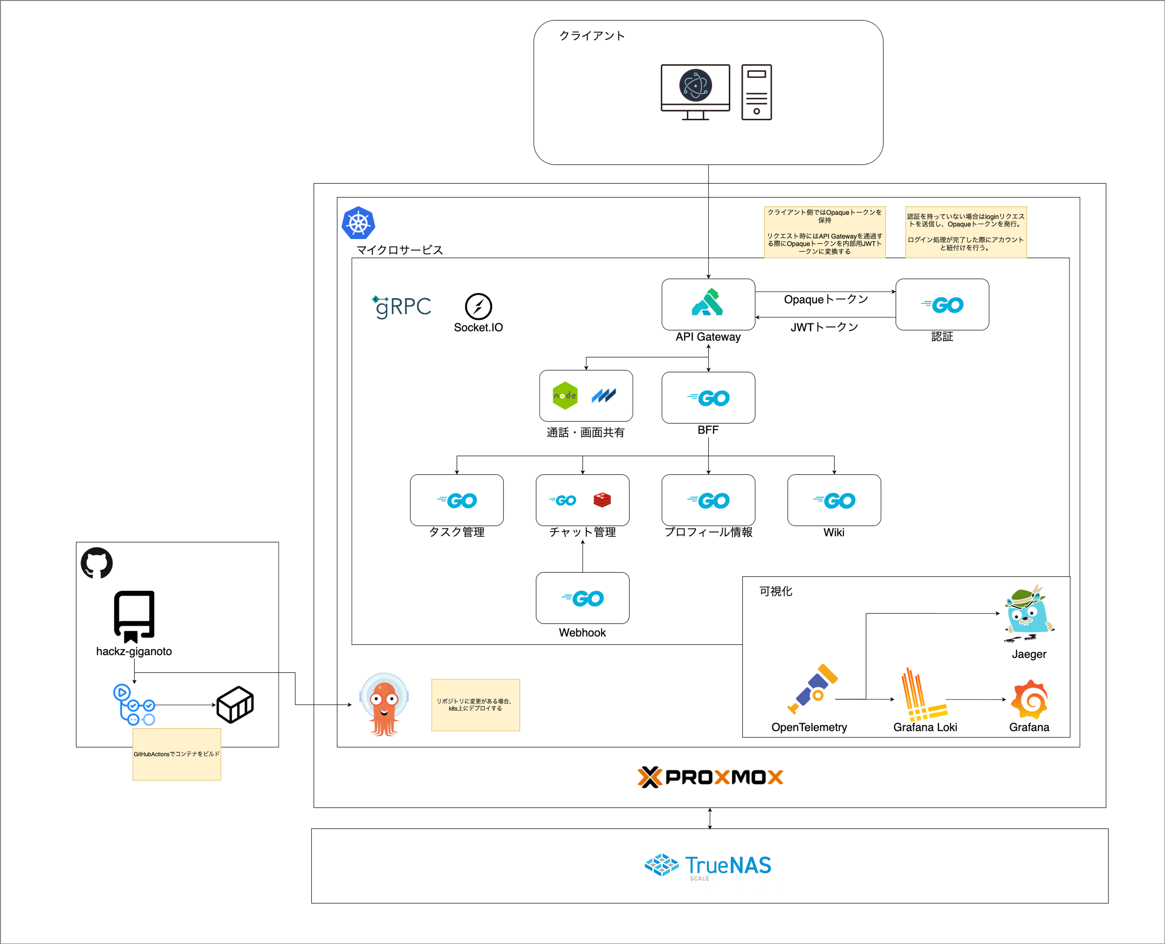Click the Go logo in Wiki box

pos(834,500)
